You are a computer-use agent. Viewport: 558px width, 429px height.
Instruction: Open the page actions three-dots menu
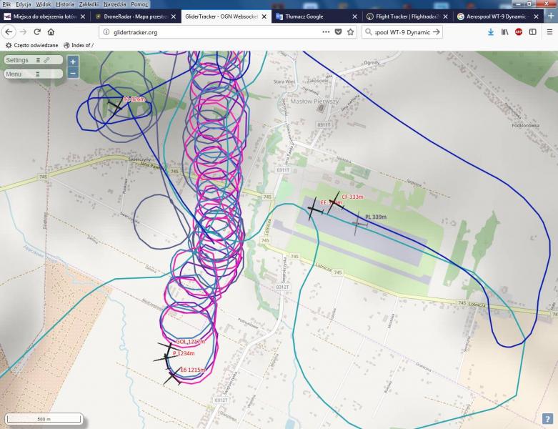(x=326, y=31)
